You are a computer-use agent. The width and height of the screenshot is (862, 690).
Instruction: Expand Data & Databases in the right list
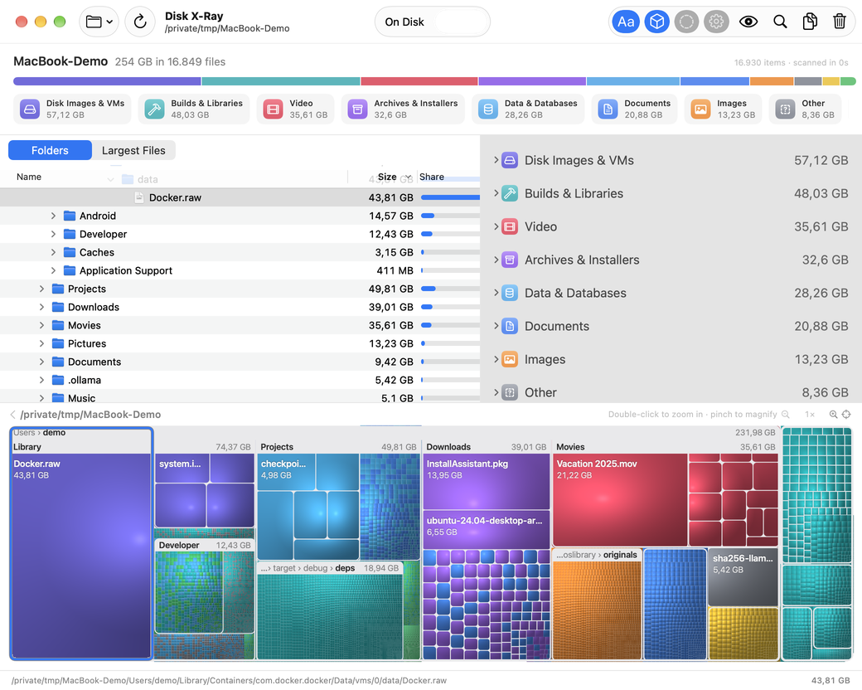pos(496,293)
